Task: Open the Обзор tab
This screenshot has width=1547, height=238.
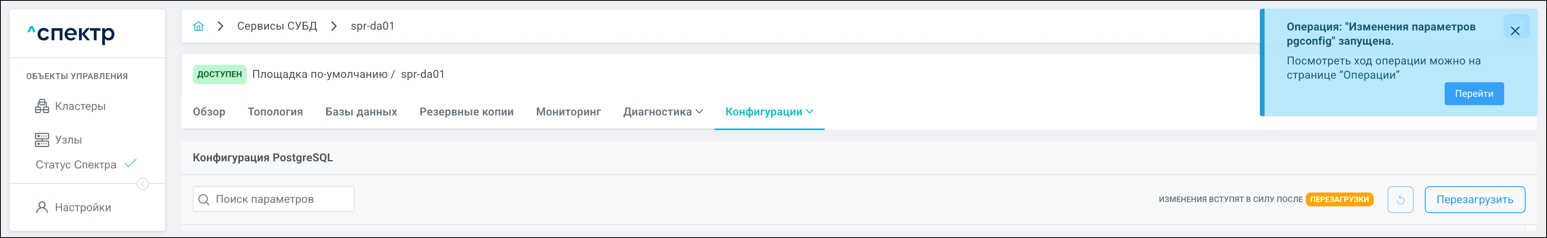Action: coord(209,112)
